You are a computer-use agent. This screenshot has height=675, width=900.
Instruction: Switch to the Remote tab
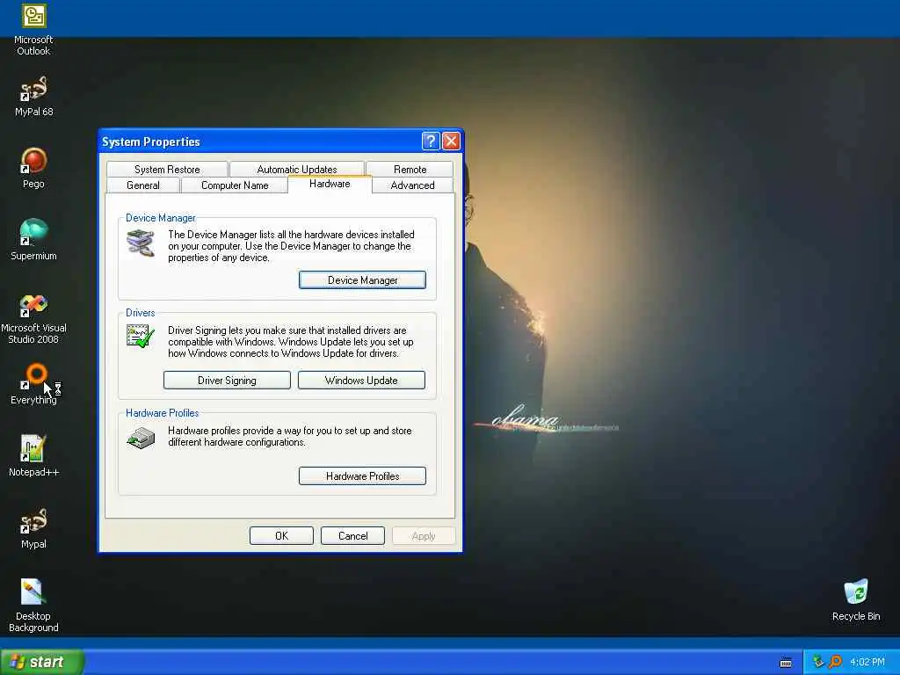410,170
